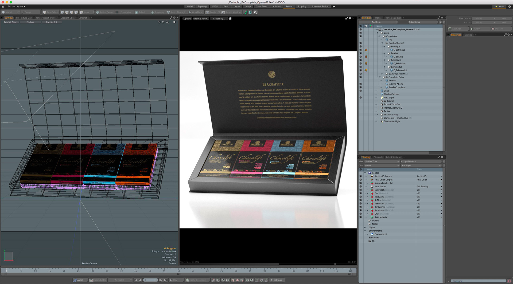Open 3D viewport gear settings

click(174, 22)
